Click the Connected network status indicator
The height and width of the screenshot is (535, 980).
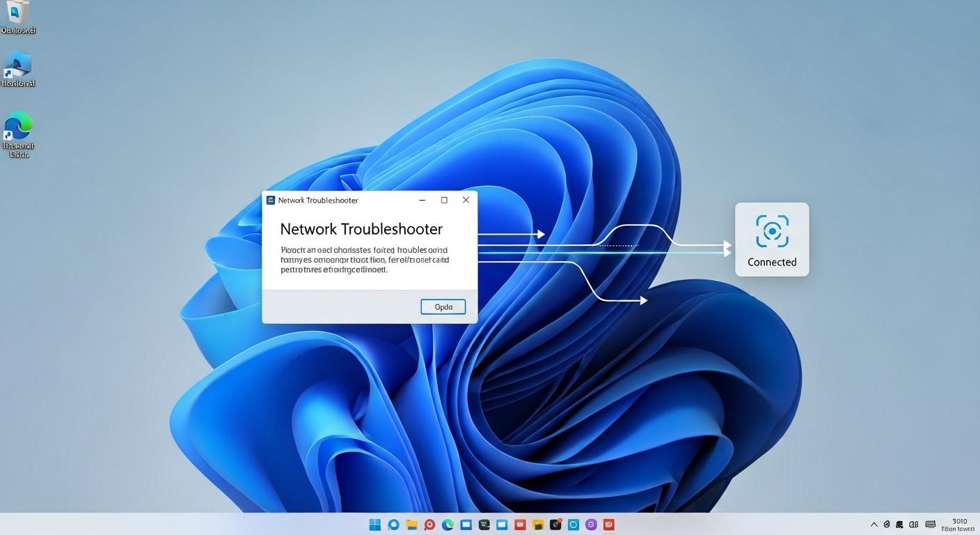pyautogui.click(x=771, y=239)
